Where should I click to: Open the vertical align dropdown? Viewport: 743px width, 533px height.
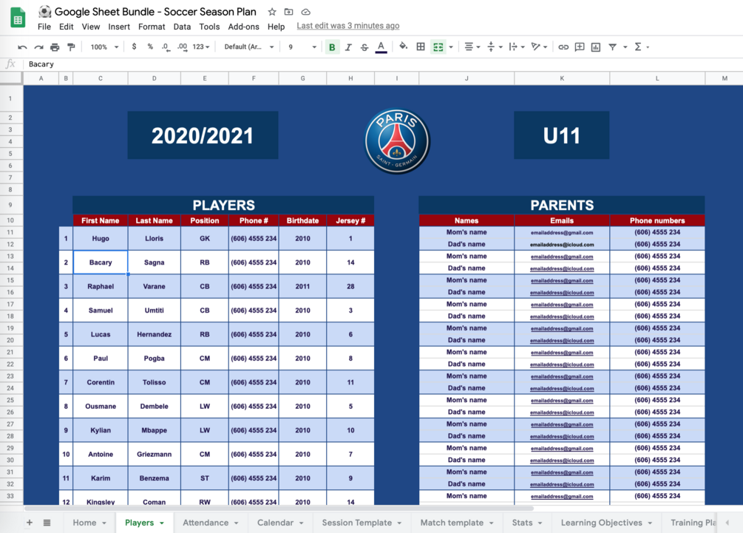(x=495, y=47)
